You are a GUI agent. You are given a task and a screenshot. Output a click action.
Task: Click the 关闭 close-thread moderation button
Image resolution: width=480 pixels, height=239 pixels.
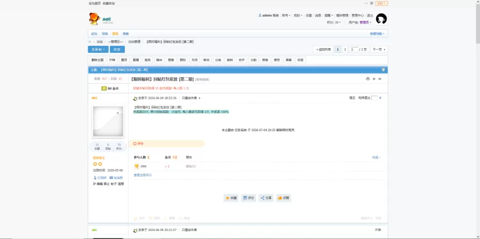click(194, 60)
